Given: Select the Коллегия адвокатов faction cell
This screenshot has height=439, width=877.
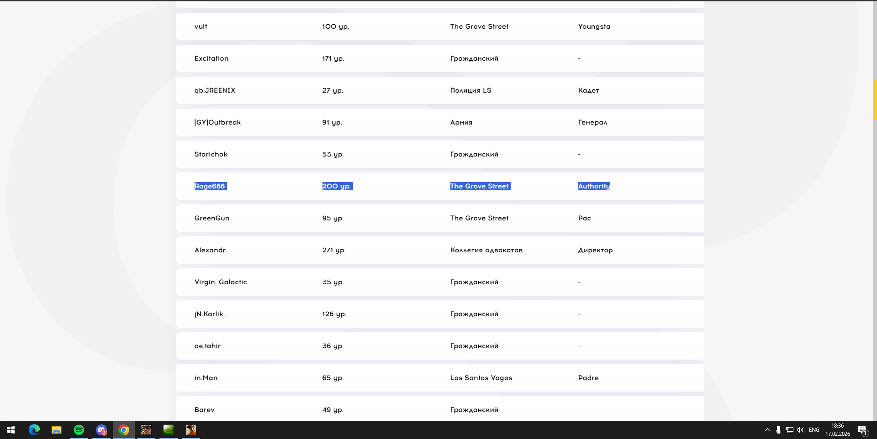Looking at the screenshot, I should pyautogui.click(x=486, y=250).
